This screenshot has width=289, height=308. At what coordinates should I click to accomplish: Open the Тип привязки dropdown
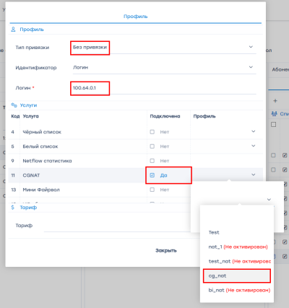coord(164,47)
